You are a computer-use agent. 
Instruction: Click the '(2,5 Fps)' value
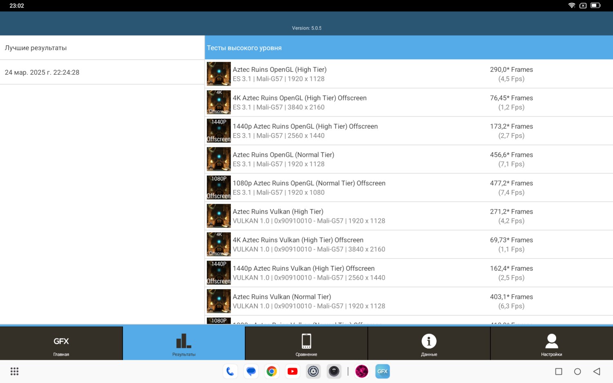click(511, 278)
